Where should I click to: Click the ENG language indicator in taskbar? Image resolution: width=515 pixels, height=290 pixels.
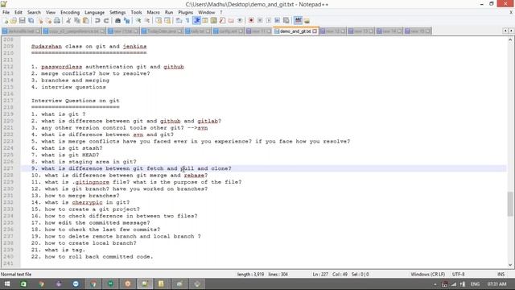point(475,284)
